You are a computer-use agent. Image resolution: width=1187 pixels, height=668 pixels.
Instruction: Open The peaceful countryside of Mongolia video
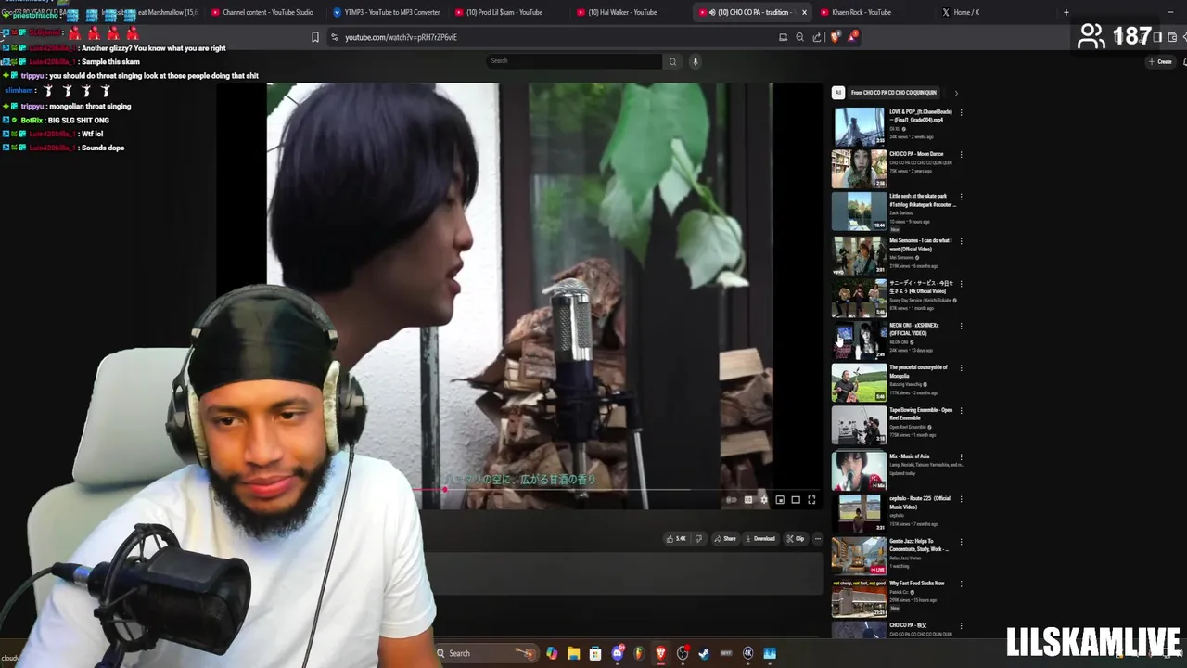point(859,382)
